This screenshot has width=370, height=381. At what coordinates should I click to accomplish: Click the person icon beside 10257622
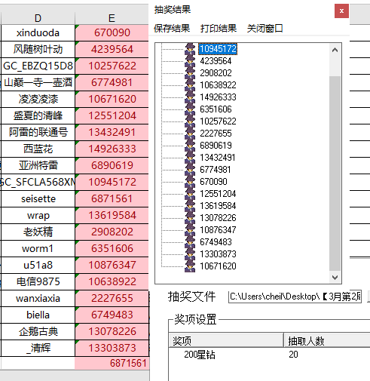coord(190,121)
